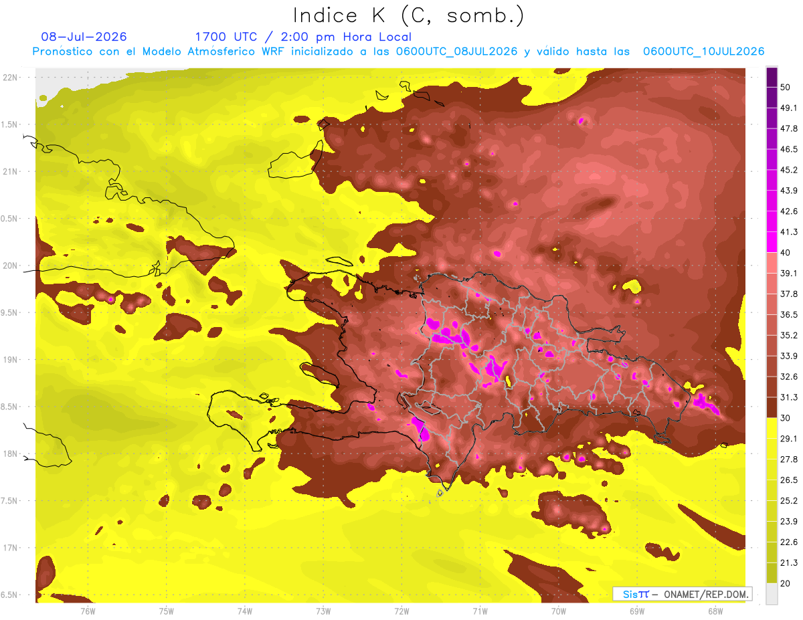The height and width of the screenshot is (620, 803).
Task: Click the map title "Indice K (C, somb.)"
Action: point(408,15)
